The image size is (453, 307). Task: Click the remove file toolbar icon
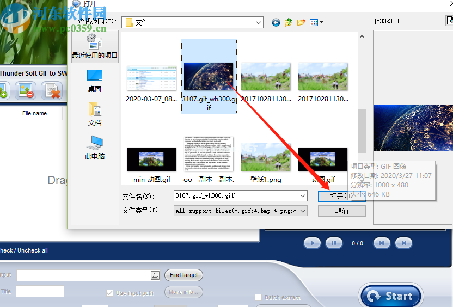click(x=25, y=90)
